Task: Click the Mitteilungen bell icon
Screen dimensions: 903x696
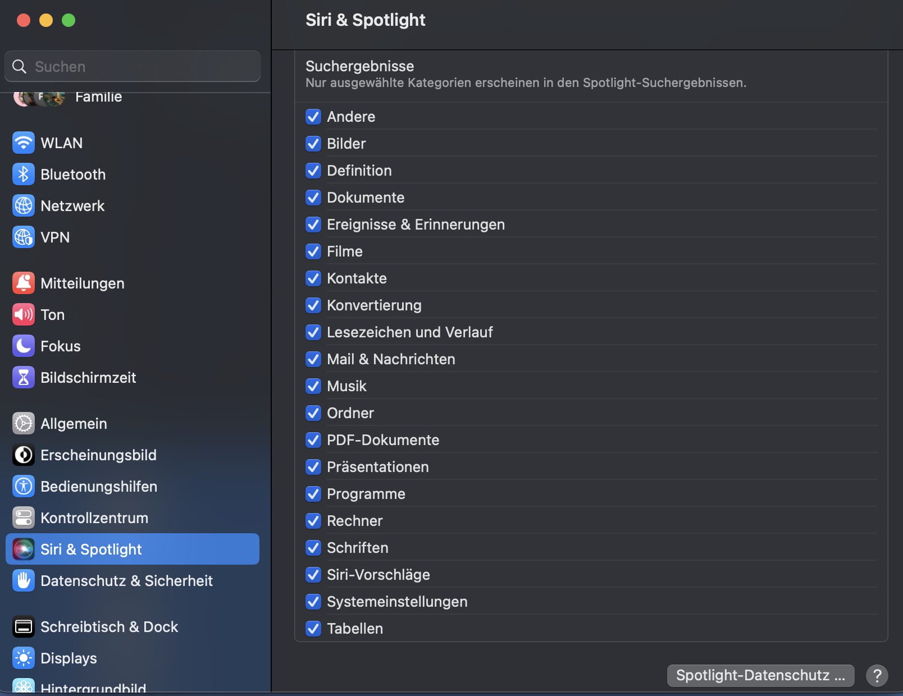Action: [24, 283]
